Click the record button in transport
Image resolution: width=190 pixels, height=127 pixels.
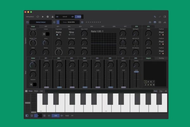[47, 17]
